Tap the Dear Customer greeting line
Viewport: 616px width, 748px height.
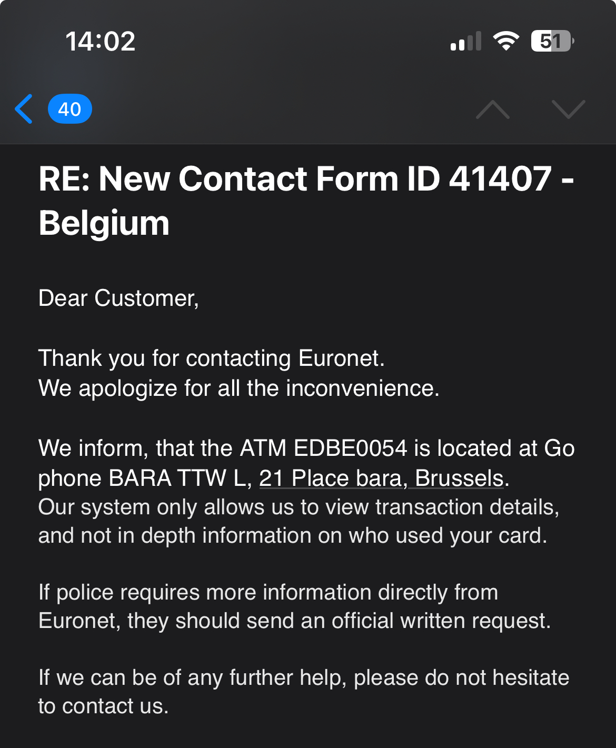click(118, 298)
